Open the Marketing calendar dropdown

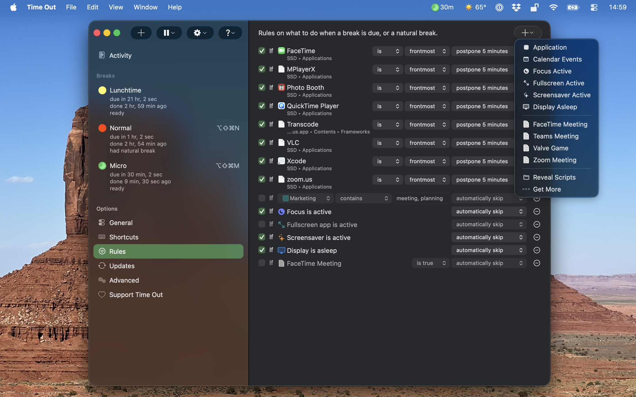click(306, 198)
